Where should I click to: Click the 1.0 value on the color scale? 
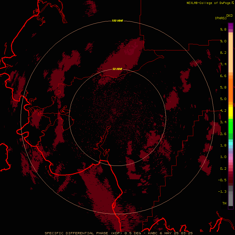223,157
